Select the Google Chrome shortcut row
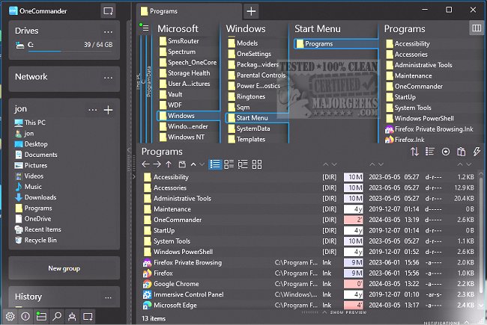Image resolution: width=487 pixels, height=325 pixels. coord(308,284)
